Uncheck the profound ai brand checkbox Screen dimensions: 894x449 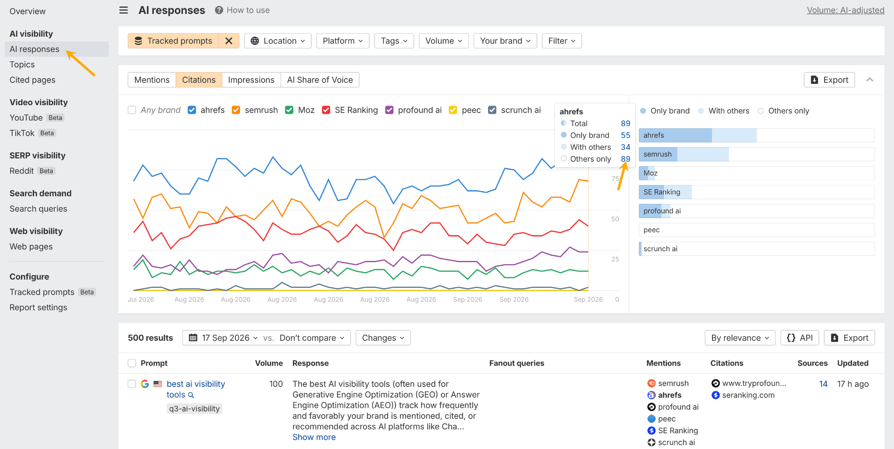pos(389,110)
